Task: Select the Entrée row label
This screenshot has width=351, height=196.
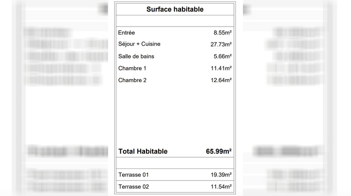Action: [x=126, y=33]
